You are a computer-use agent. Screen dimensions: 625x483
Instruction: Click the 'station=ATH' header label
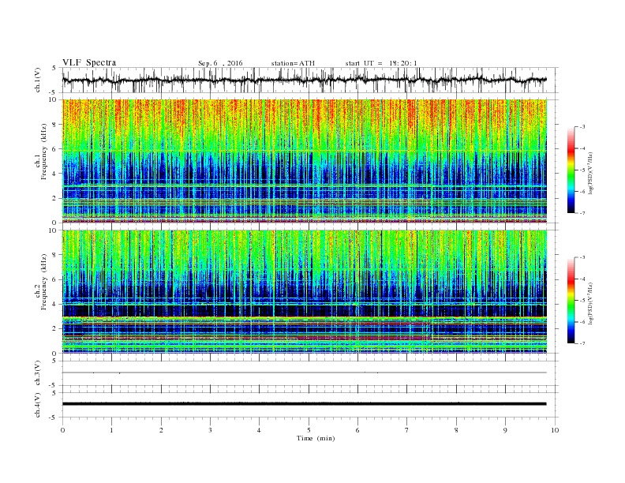[x=293, y=63]
